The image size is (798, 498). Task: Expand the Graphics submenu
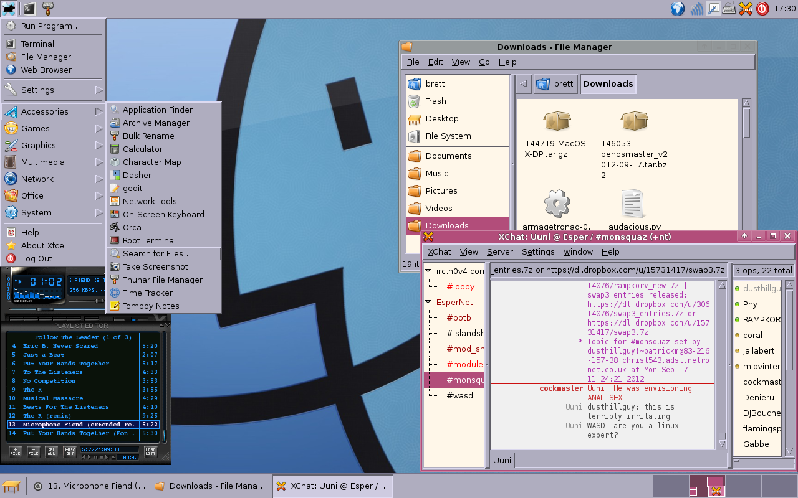[x=54, y=145]
